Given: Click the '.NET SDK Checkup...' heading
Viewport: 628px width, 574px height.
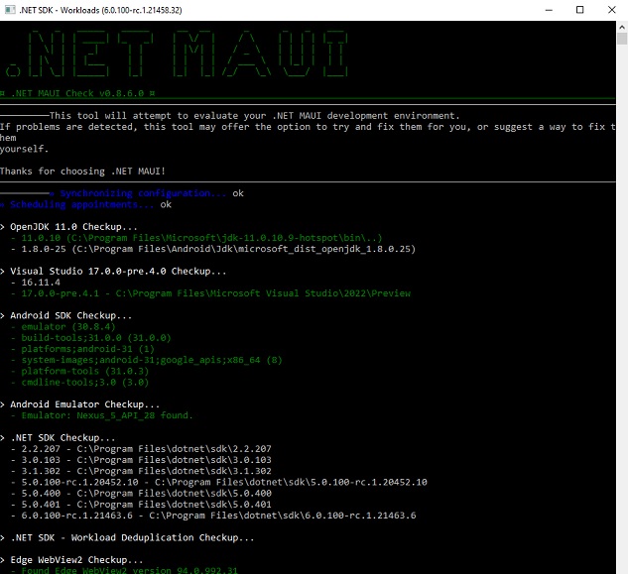Looking at the screenshot, I should coord(58,438).
